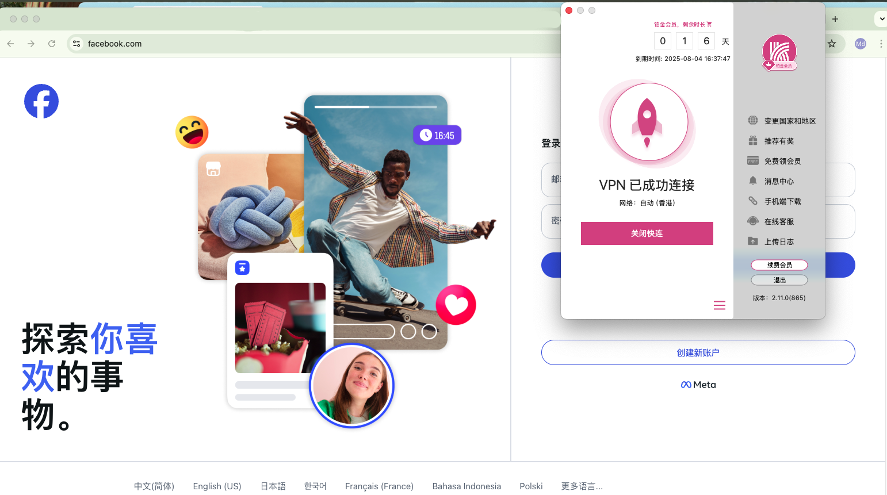
Task: Click the 退出 button
Action: coord(779,280)
